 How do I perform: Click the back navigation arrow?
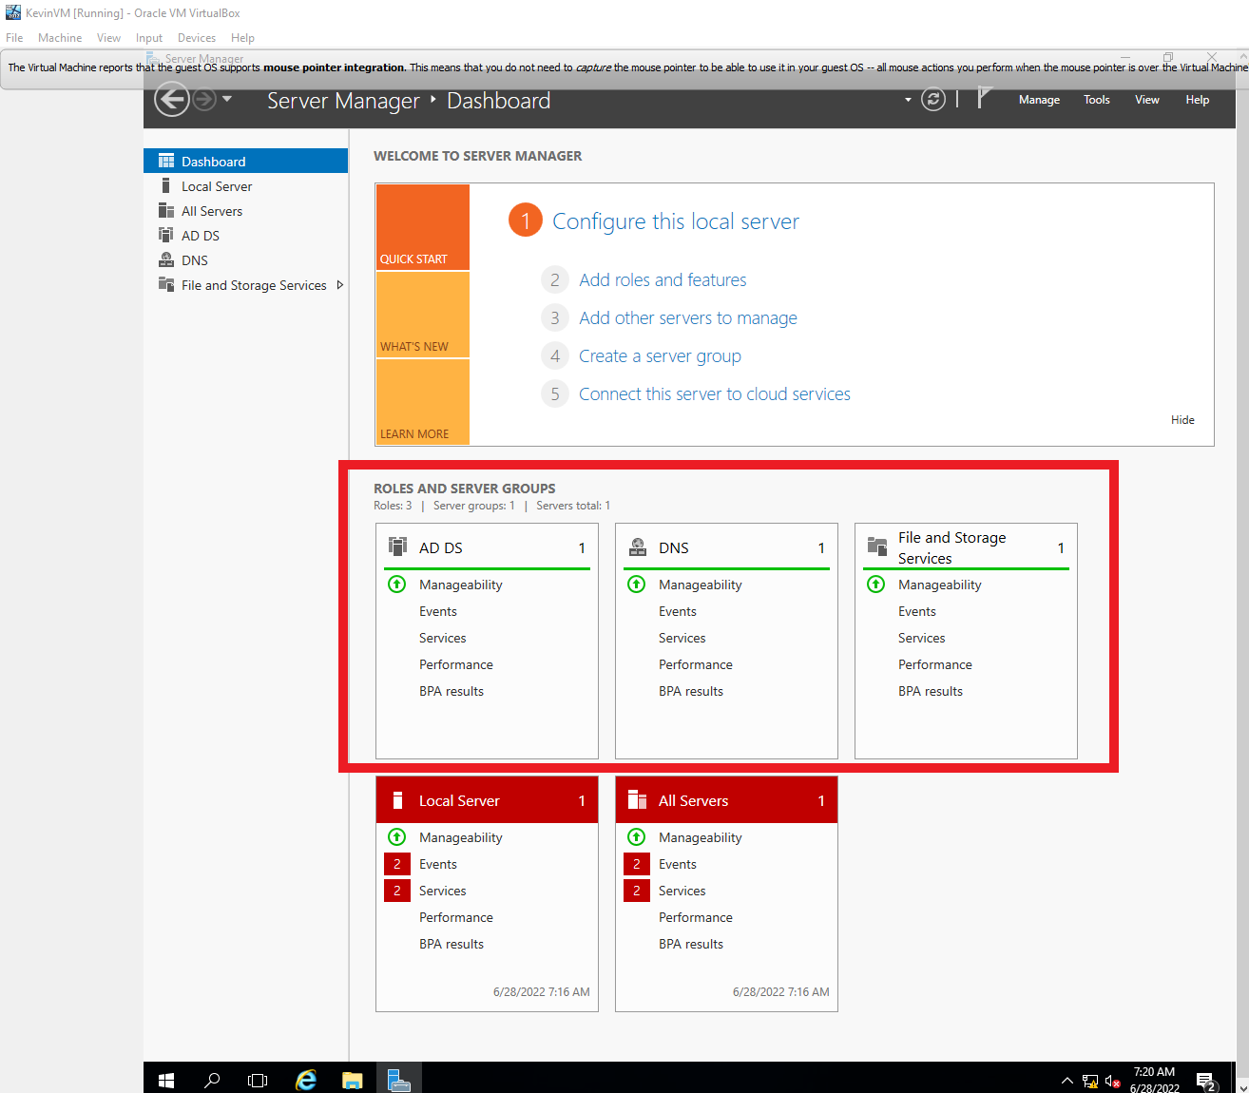click(x=171, y=99)
